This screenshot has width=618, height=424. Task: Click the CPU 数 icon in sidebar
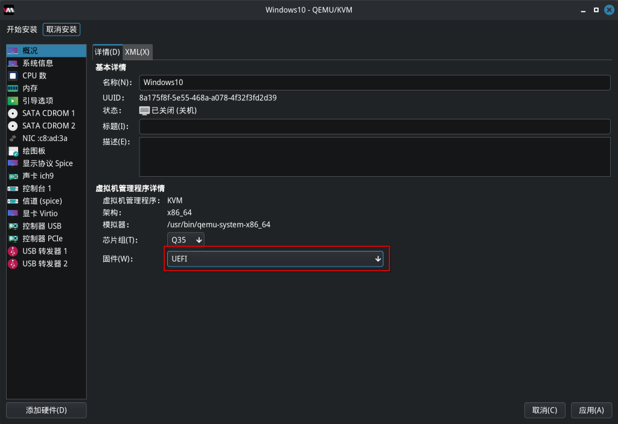click(13, 76)
